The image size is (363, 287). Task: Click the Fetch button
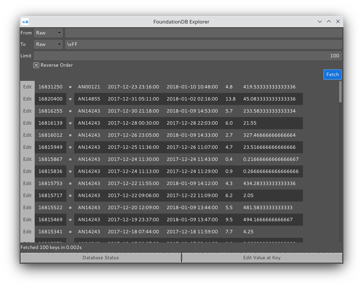pos(333,75)
